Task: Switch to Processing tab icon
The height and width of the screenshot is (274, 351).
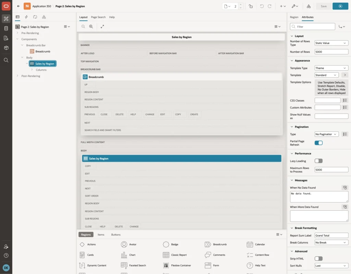Action: pos(35,17)
